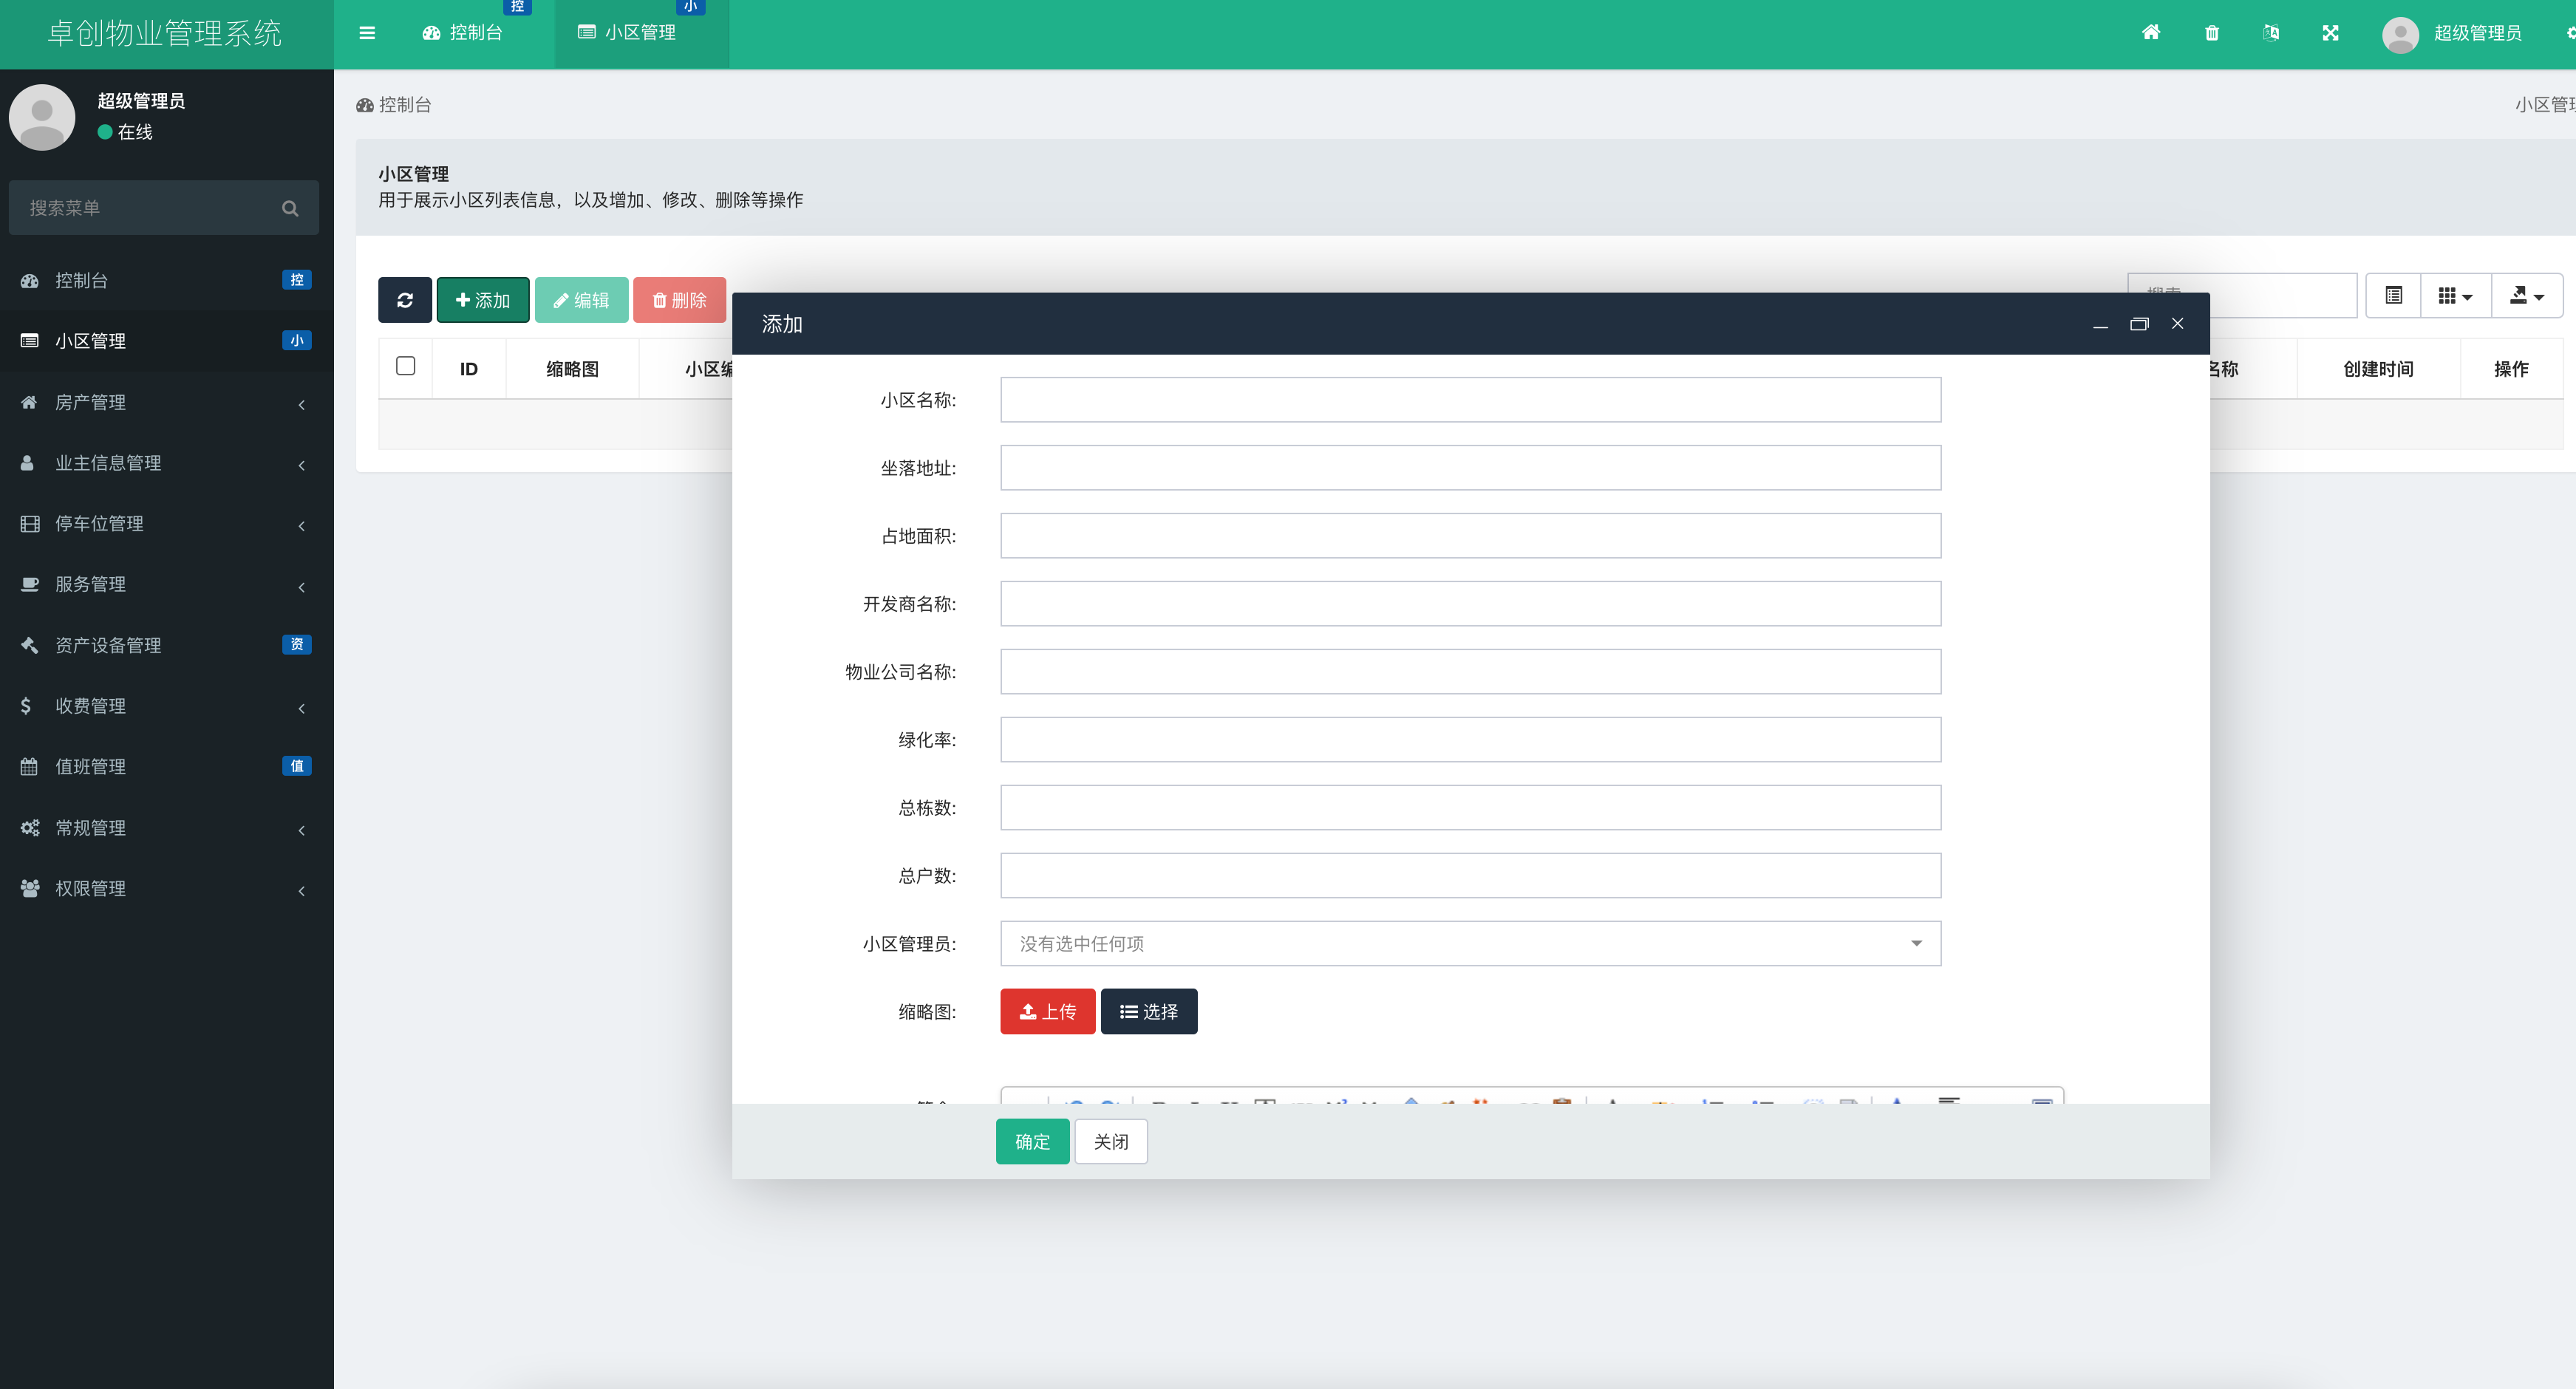This screenshot has height=1389, width=2576.
Task: Click the green 添加 button
Action: tap(483, 300)
